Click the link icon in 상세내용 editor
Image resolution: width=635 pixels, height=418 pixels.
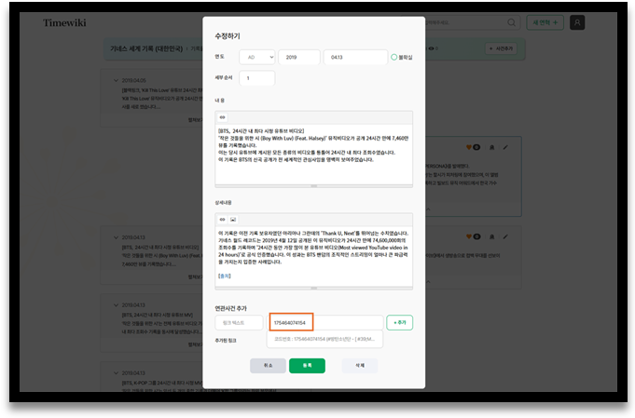[222, 219]
